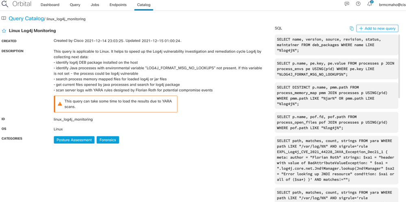The image size is (406, 202).
Task: Open the user account brmcmaho menu
Action: 393,4
